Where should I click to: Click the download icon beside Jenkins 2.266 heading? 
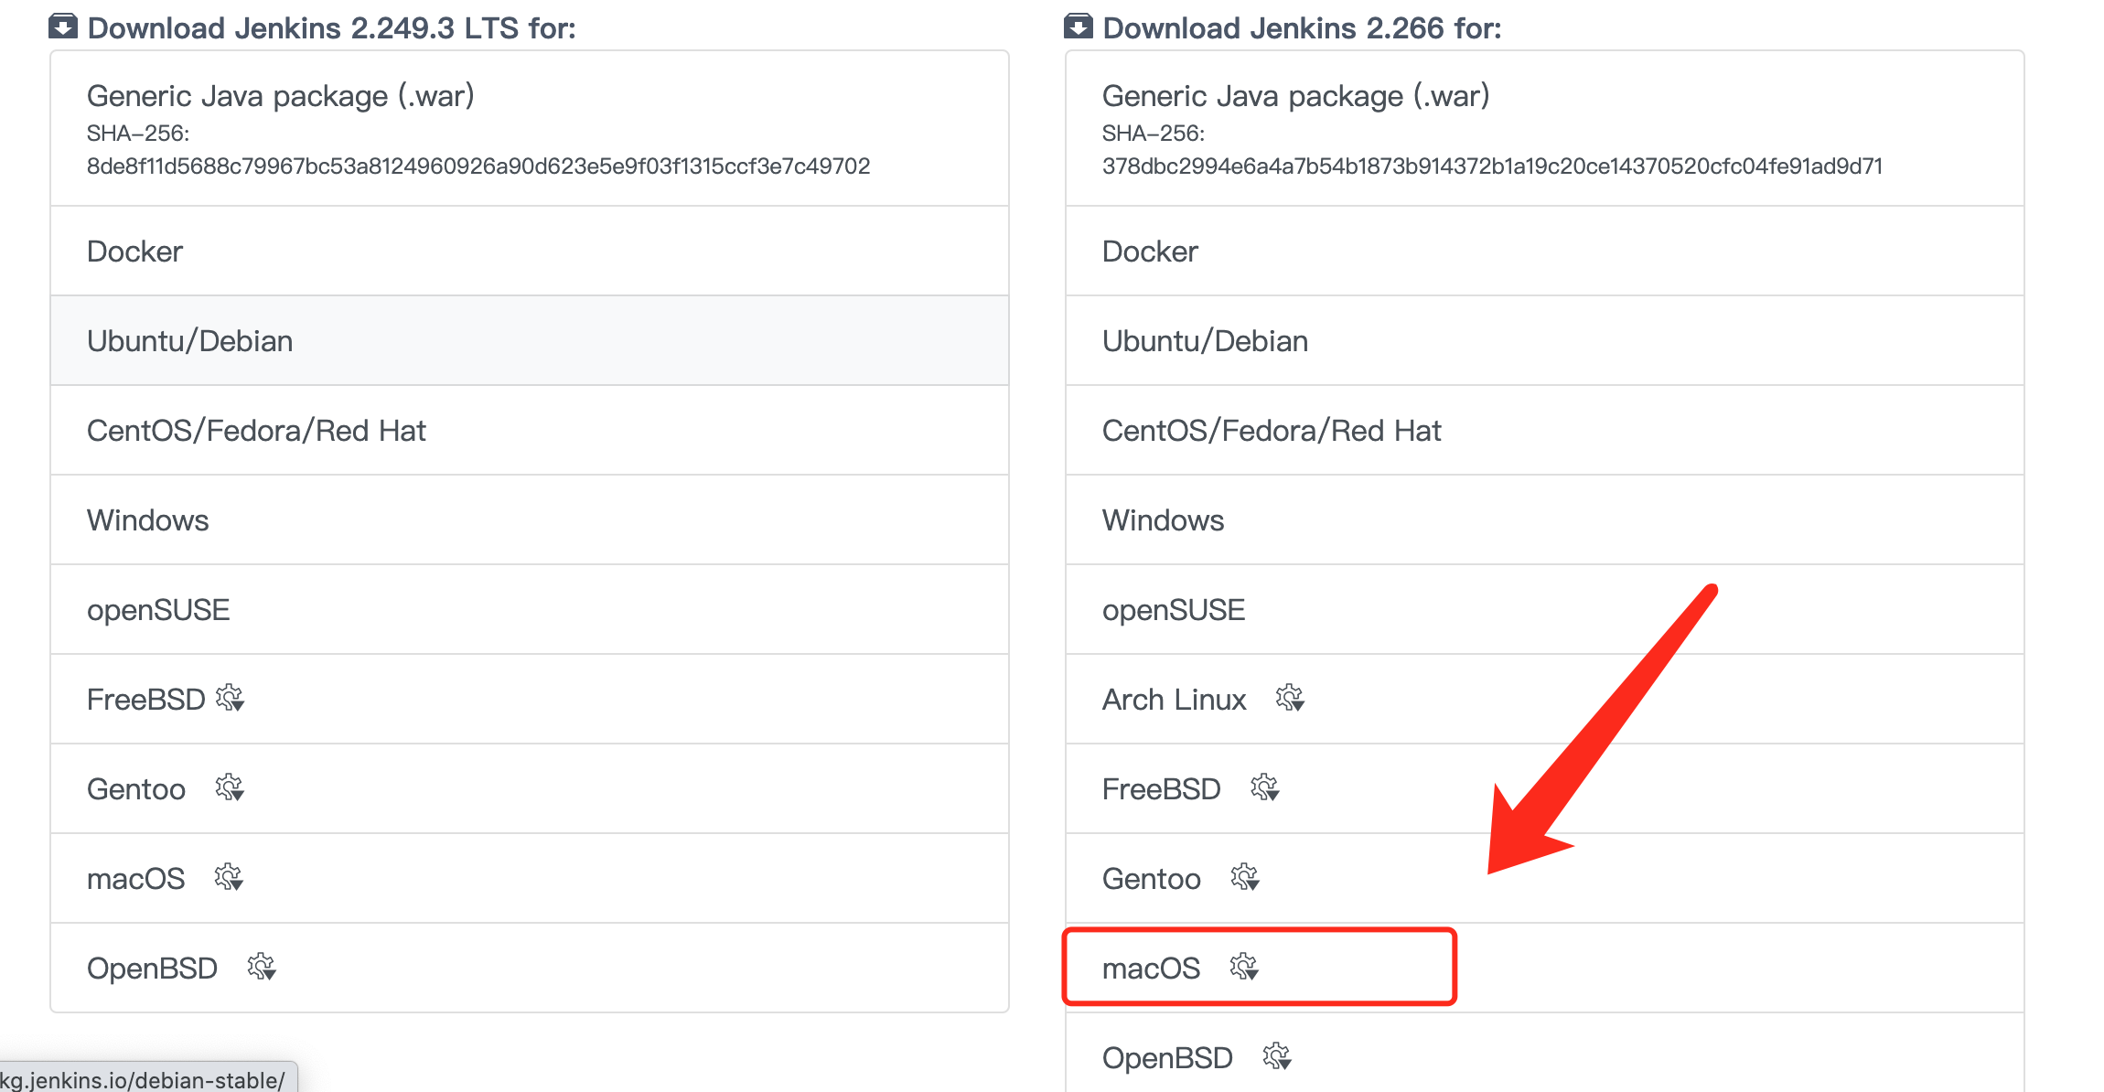tap(1079, 27)
